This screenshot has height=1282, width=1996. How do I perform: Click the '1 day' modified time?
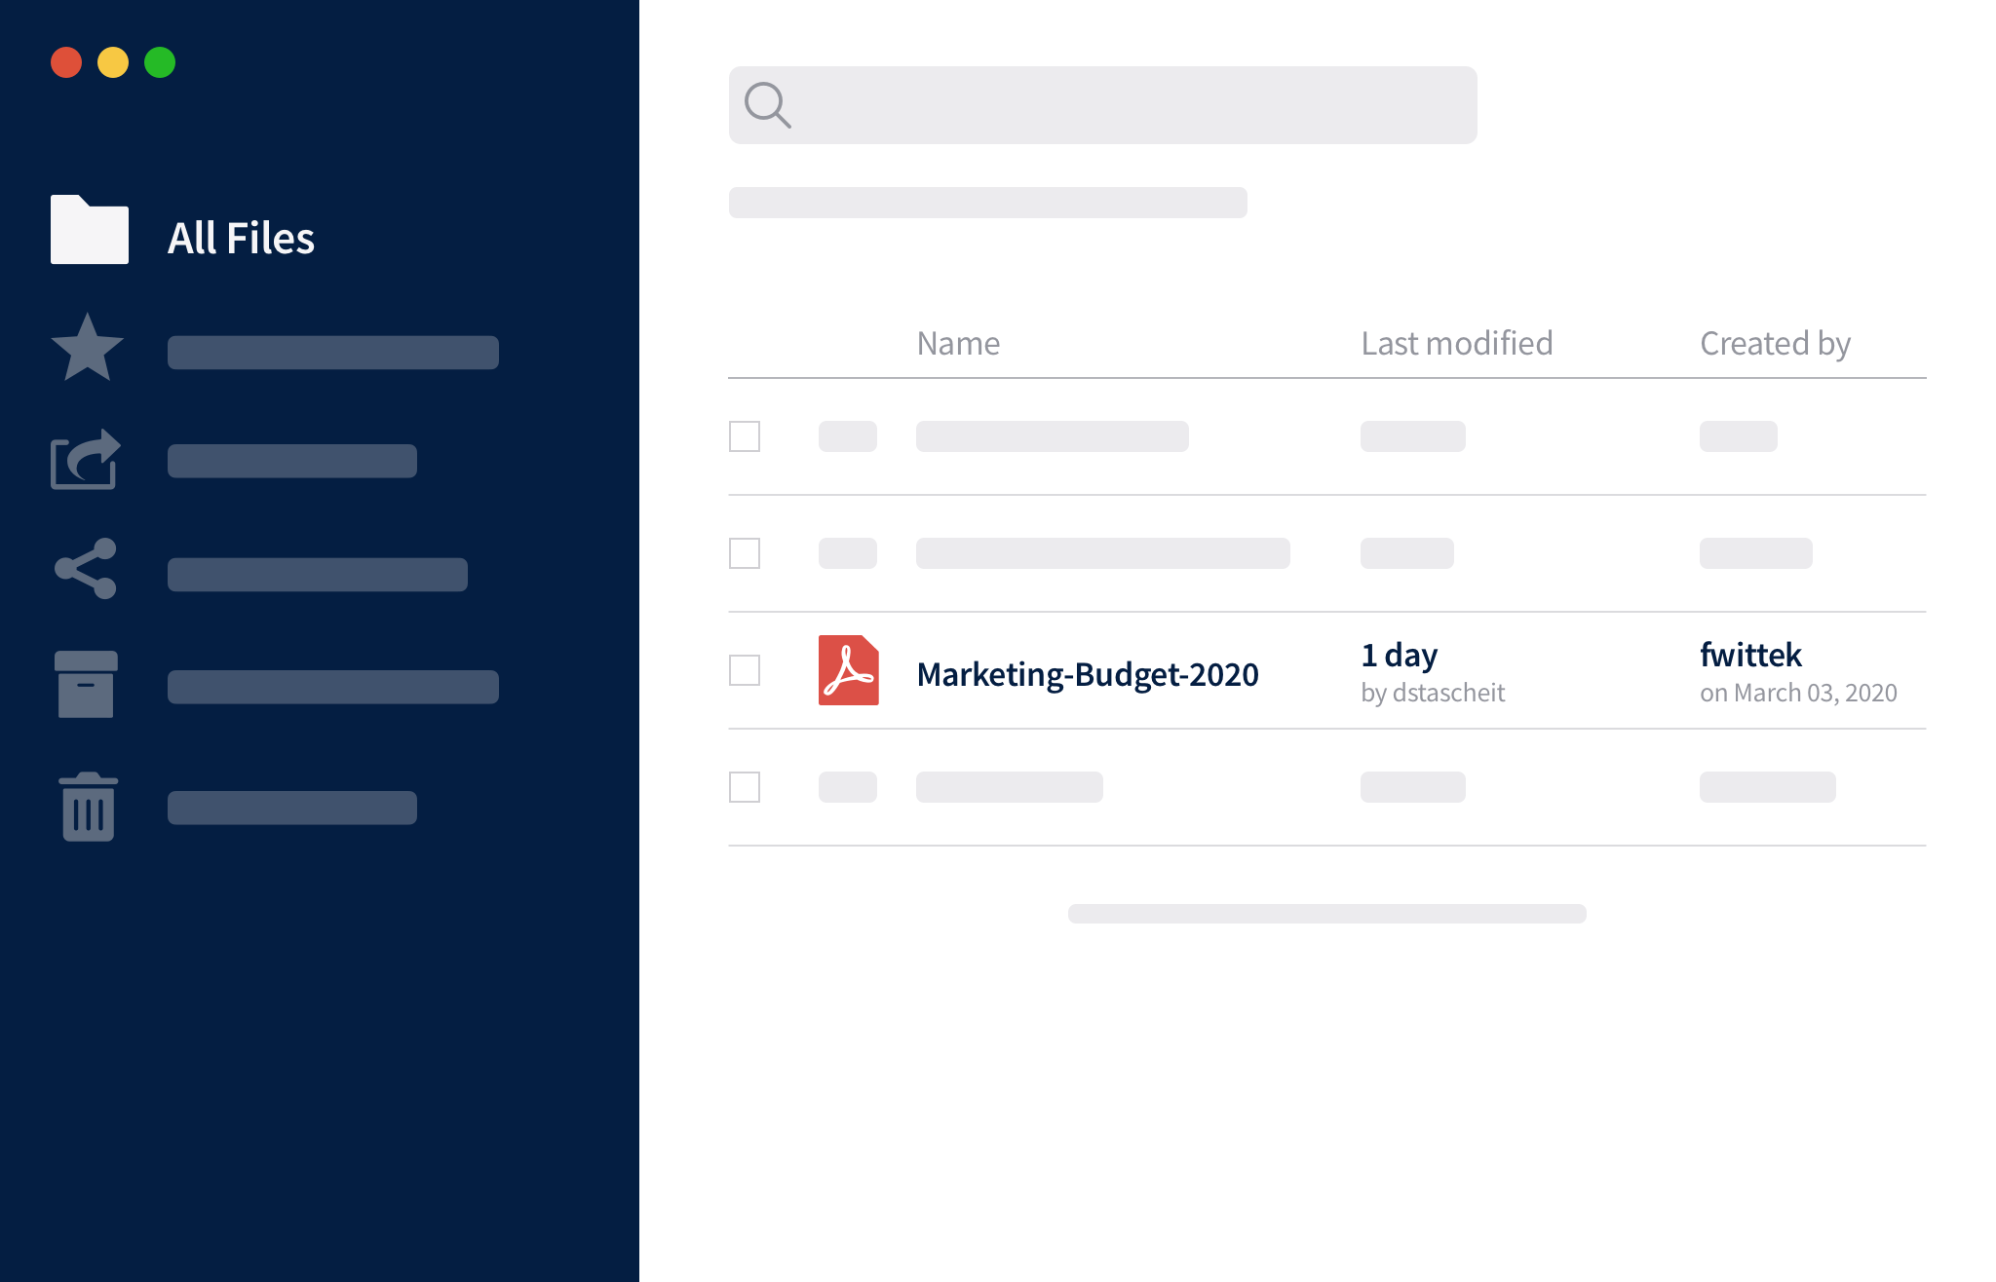click(x=1399, y=656)
